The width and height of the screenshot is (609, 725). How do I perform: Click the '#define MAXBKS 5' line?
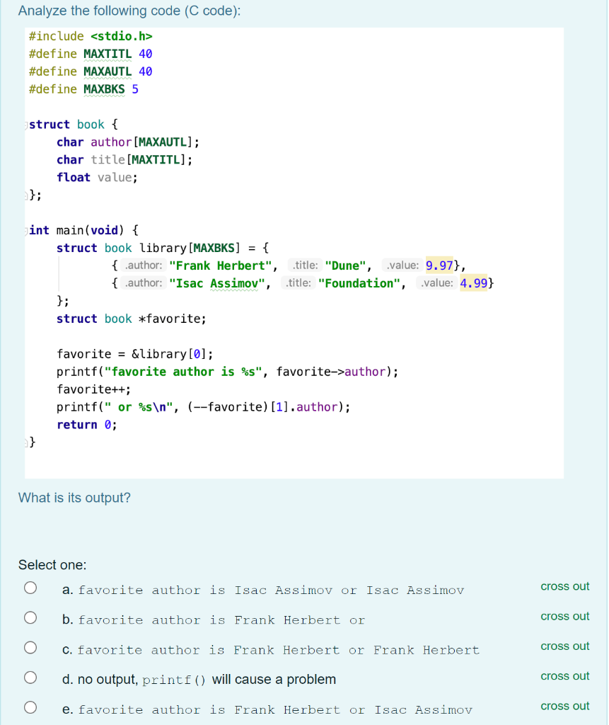pyautogui.click(x=83, y=89)
